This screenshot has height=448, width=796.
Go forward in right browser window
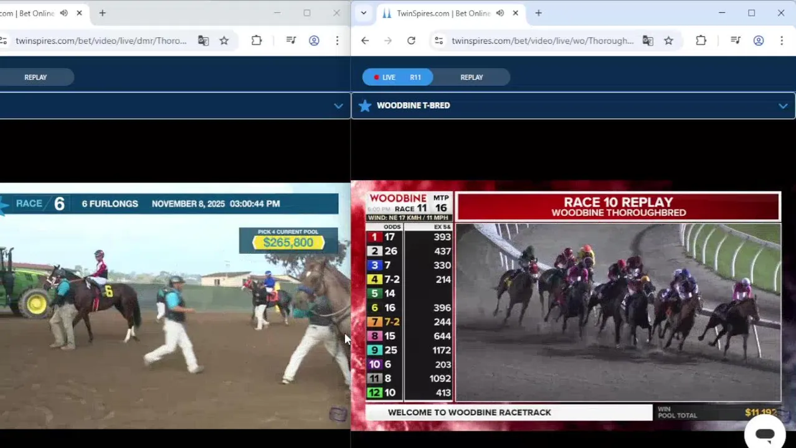point(388,40)
